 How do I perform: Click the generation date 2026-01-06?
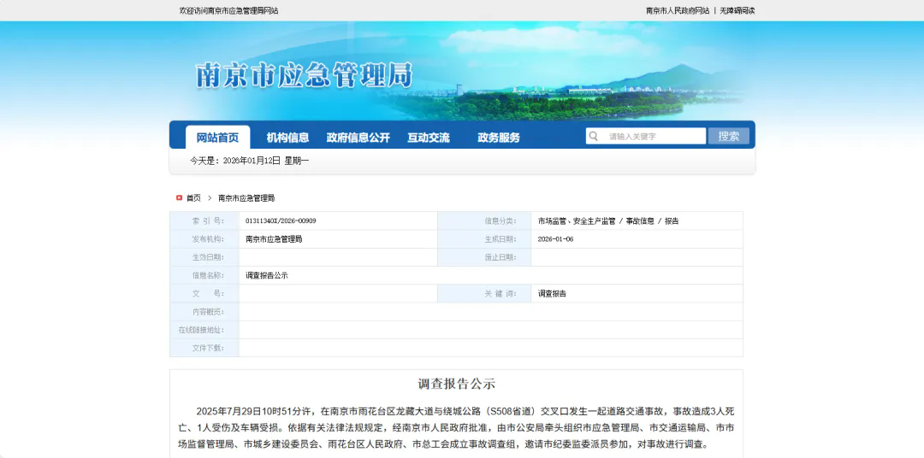tap(555, 239)
